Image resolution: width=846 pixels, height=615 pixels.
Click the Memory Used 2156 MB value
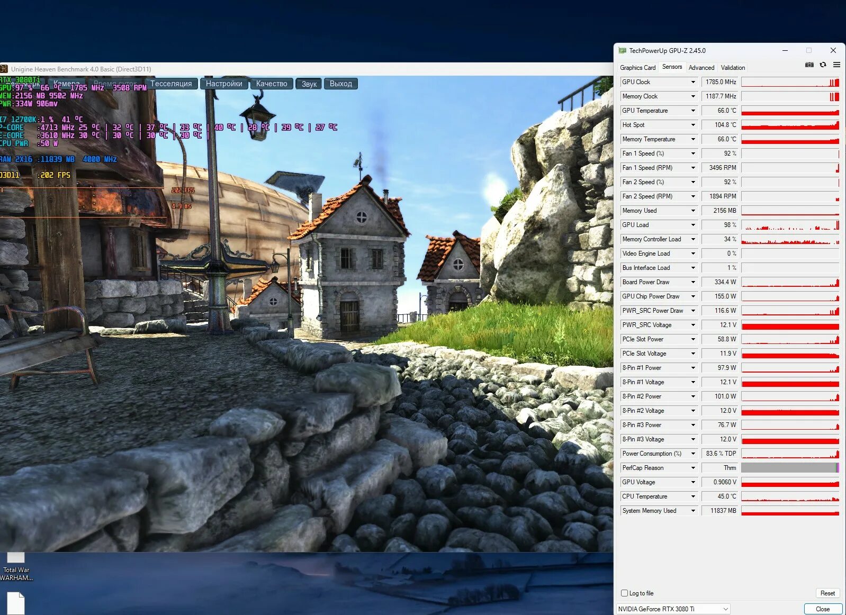(x=720, y=211)
